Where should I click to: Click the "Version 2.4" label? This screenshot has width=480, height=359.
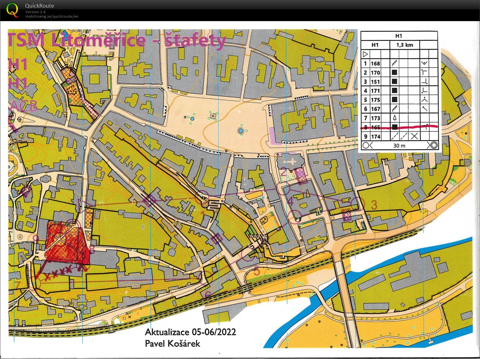click(35, 12)
